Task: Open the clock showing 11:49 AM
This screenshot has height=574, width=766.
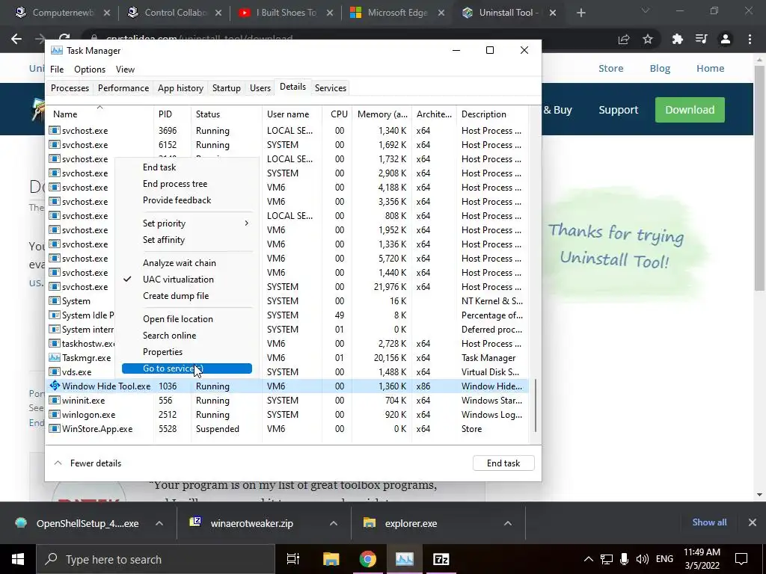Action: (702, 559)
